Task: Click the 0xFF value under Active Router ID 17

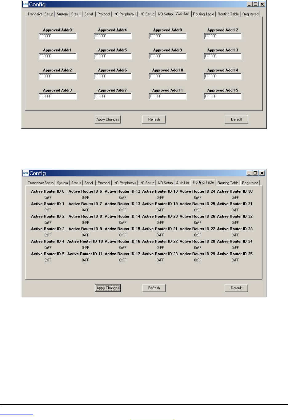Action: point(123,260)
